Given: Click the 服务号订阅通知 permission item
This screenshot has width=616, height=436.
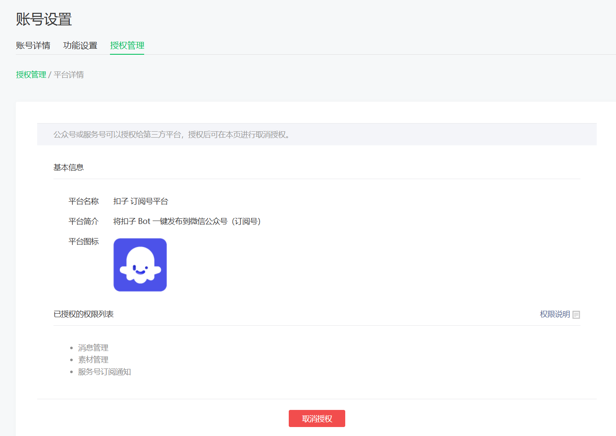Looking at the screenshot, I should pos(104,372).
